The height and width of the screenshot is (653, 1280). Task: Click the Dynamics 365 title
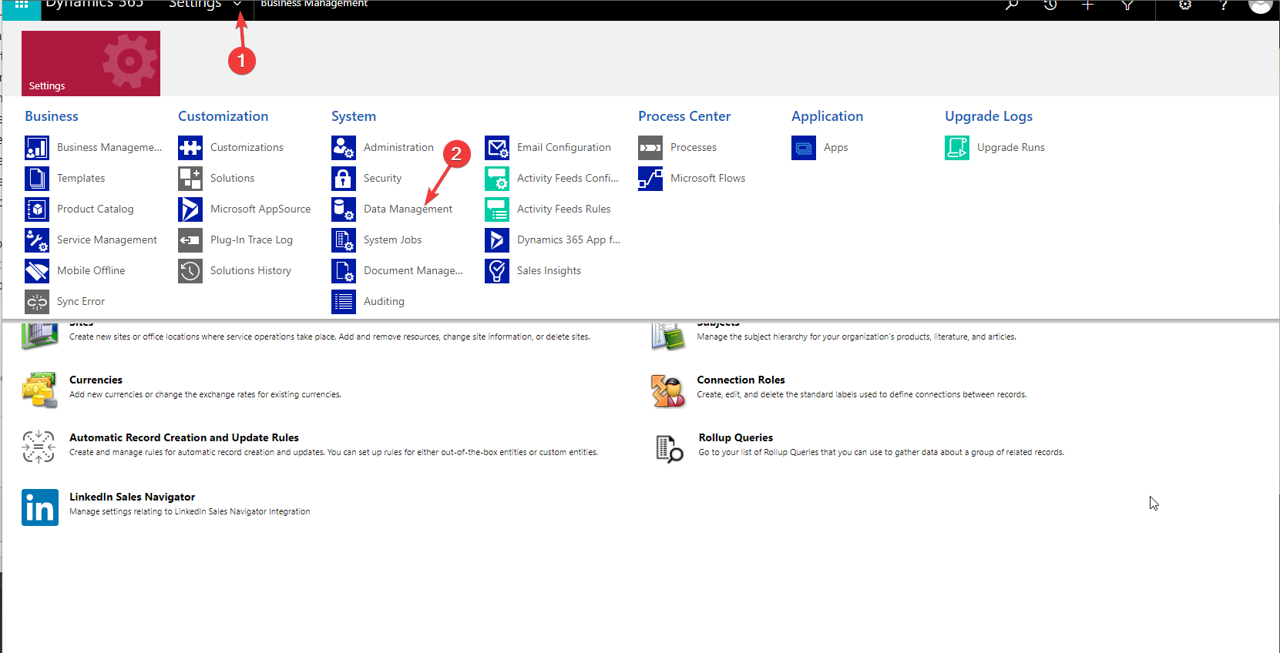[94, 5]
